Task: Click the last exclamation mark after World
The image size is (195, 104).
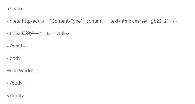Action: (x=37, y=71)
